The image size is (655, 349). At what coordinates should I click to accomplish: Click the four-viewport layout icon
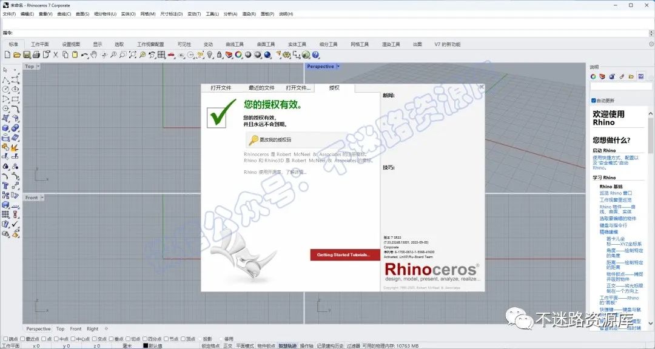[162, 55]
